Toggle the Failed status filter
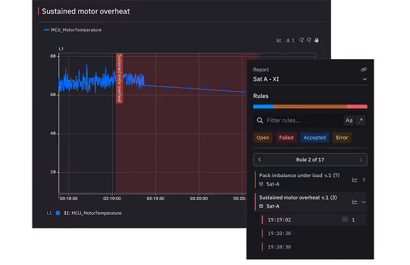This screenshot has width=410, height=265. (x=286, y=138)
